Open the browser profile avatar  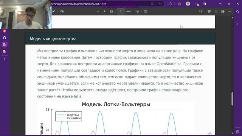tap(188, 4)
